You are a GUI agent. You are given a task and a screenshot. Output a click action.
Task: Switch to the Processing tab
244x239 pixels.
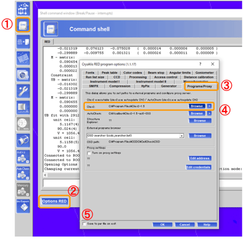click(x=138, y=77)
